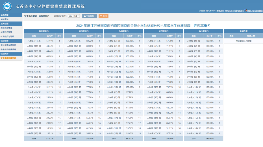Click 信息统计 sidebar section header
The width and height of the screenshot is (263, 147).
(x=11, y=54)
